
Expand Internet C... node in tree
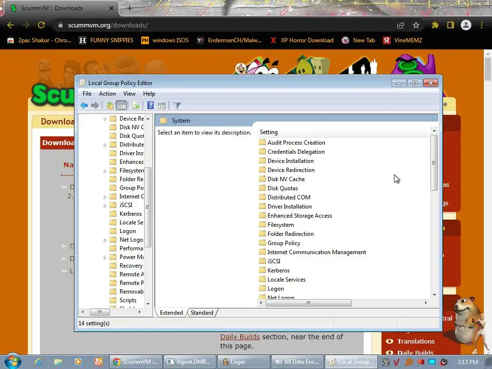point(105,197)
